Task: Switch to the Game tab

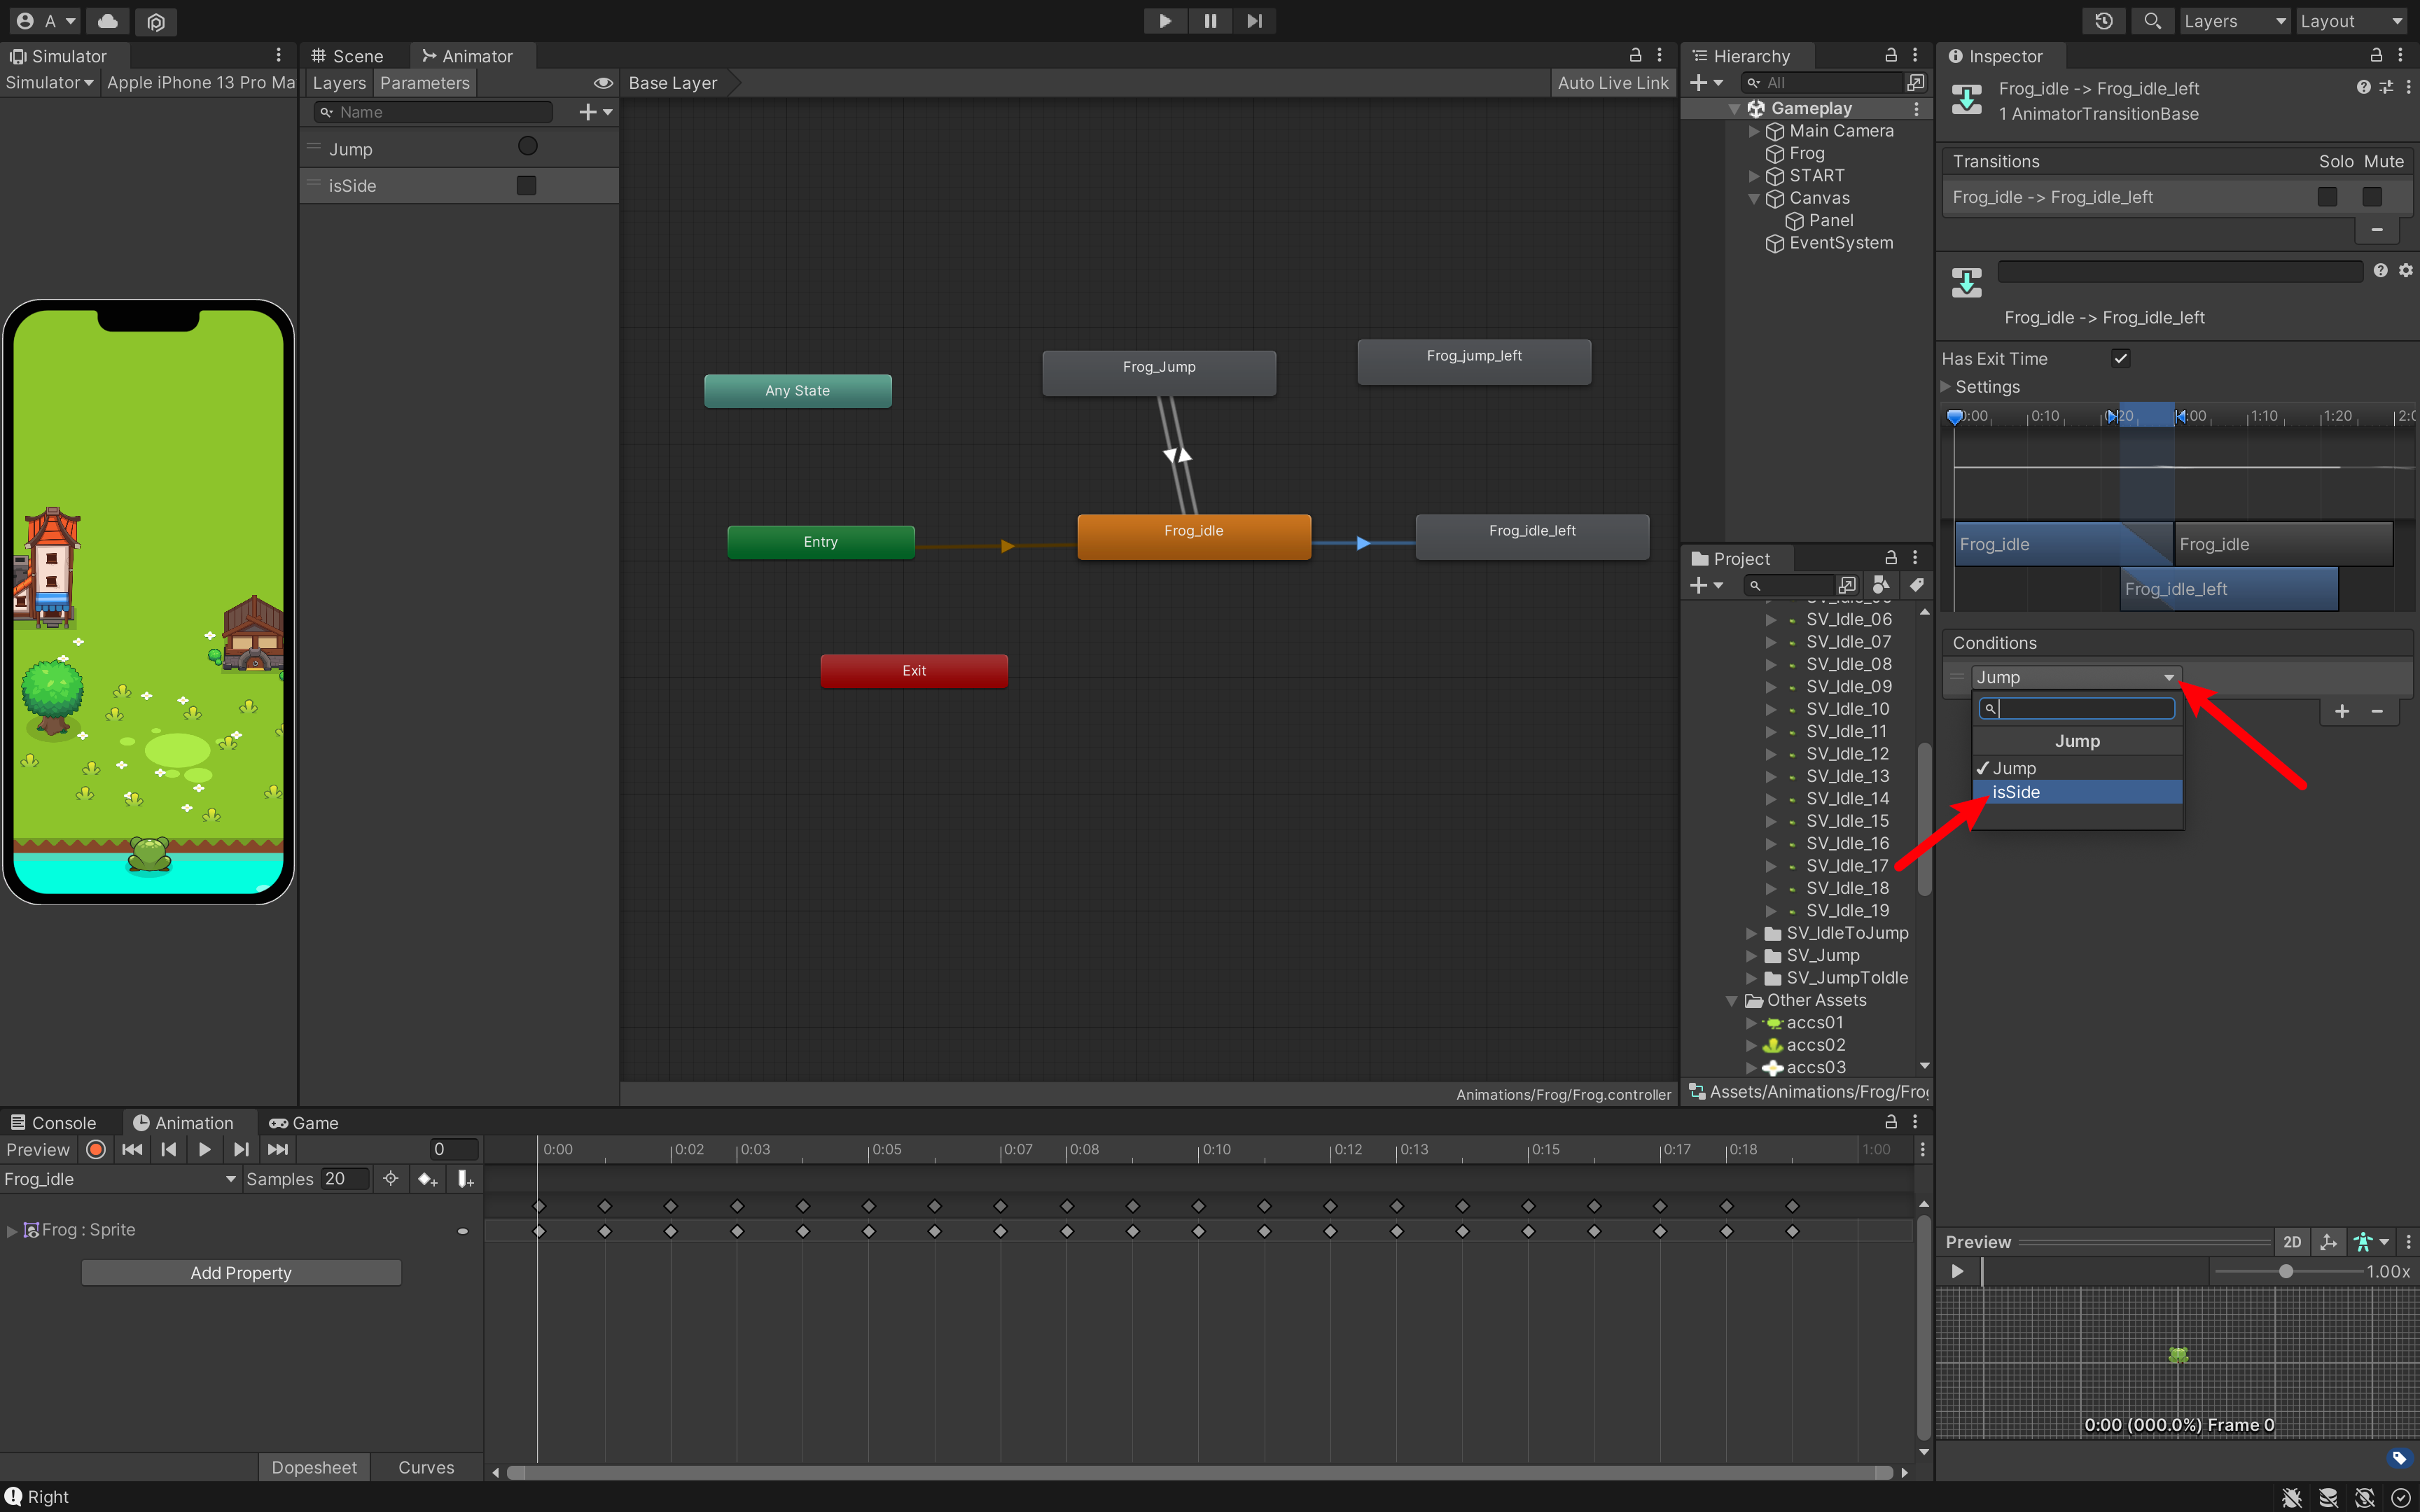Action: click(x=304, y=1122)
